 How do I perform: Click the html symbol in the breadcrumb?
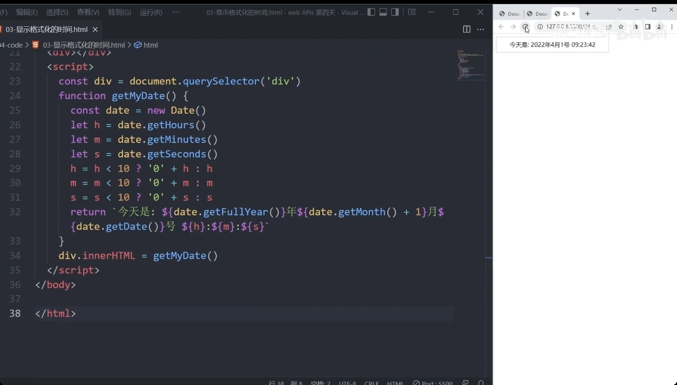(146, 45)
